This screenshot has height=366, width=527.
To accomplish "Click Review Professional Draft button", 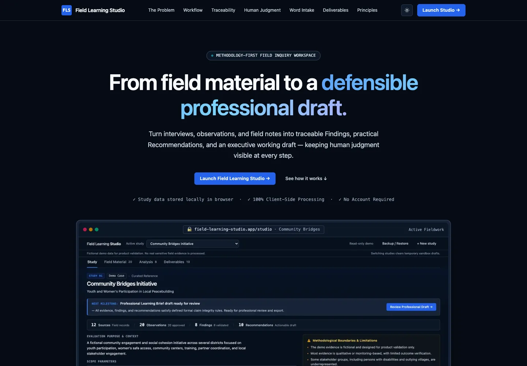I will coord(411,307).
